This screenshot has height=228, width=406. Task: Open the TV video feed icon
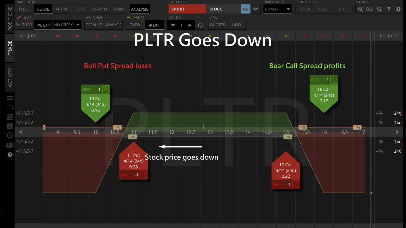coord(10,107)
